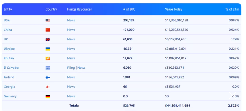Open the Finland entity link

tap(9, 77)
